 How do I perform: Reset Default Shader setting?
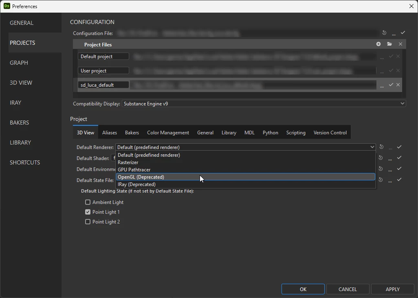point(381,158)
